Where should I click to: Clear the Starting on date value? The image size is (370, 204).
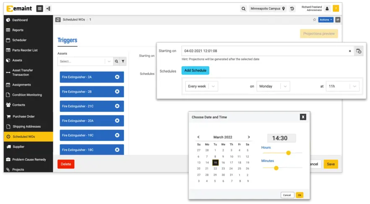[x=349, y=51]
